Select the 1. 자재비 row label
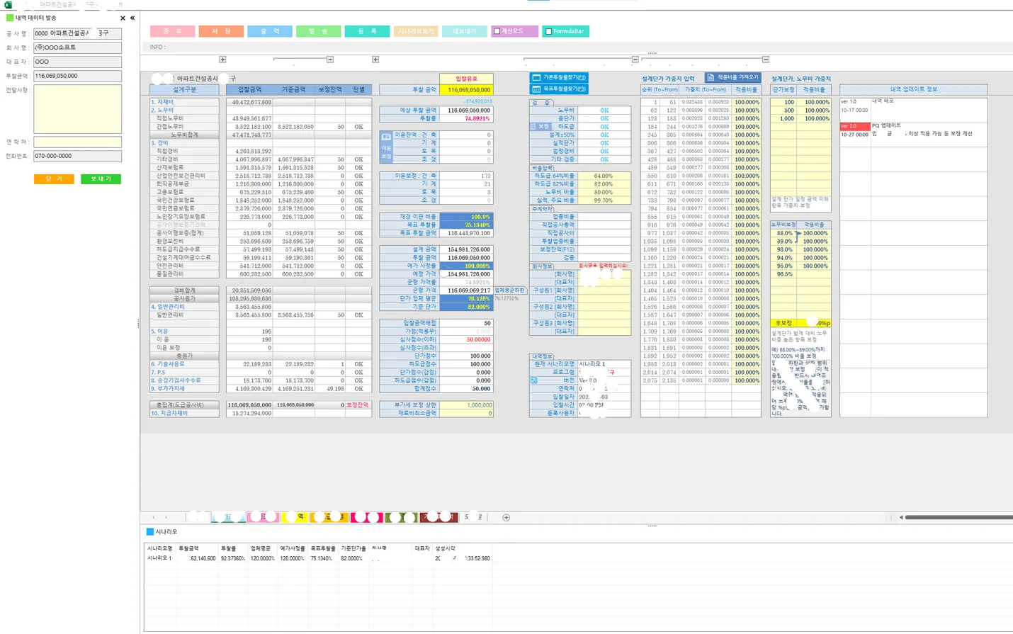The width and height of the screenshot is (1013, 634). (184, 102)
